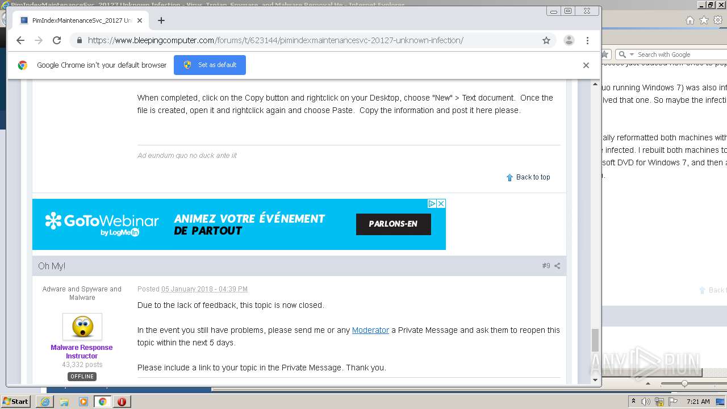Switch to Opera on the taskbar
This screenshot has width=727, height=409.
122,402
